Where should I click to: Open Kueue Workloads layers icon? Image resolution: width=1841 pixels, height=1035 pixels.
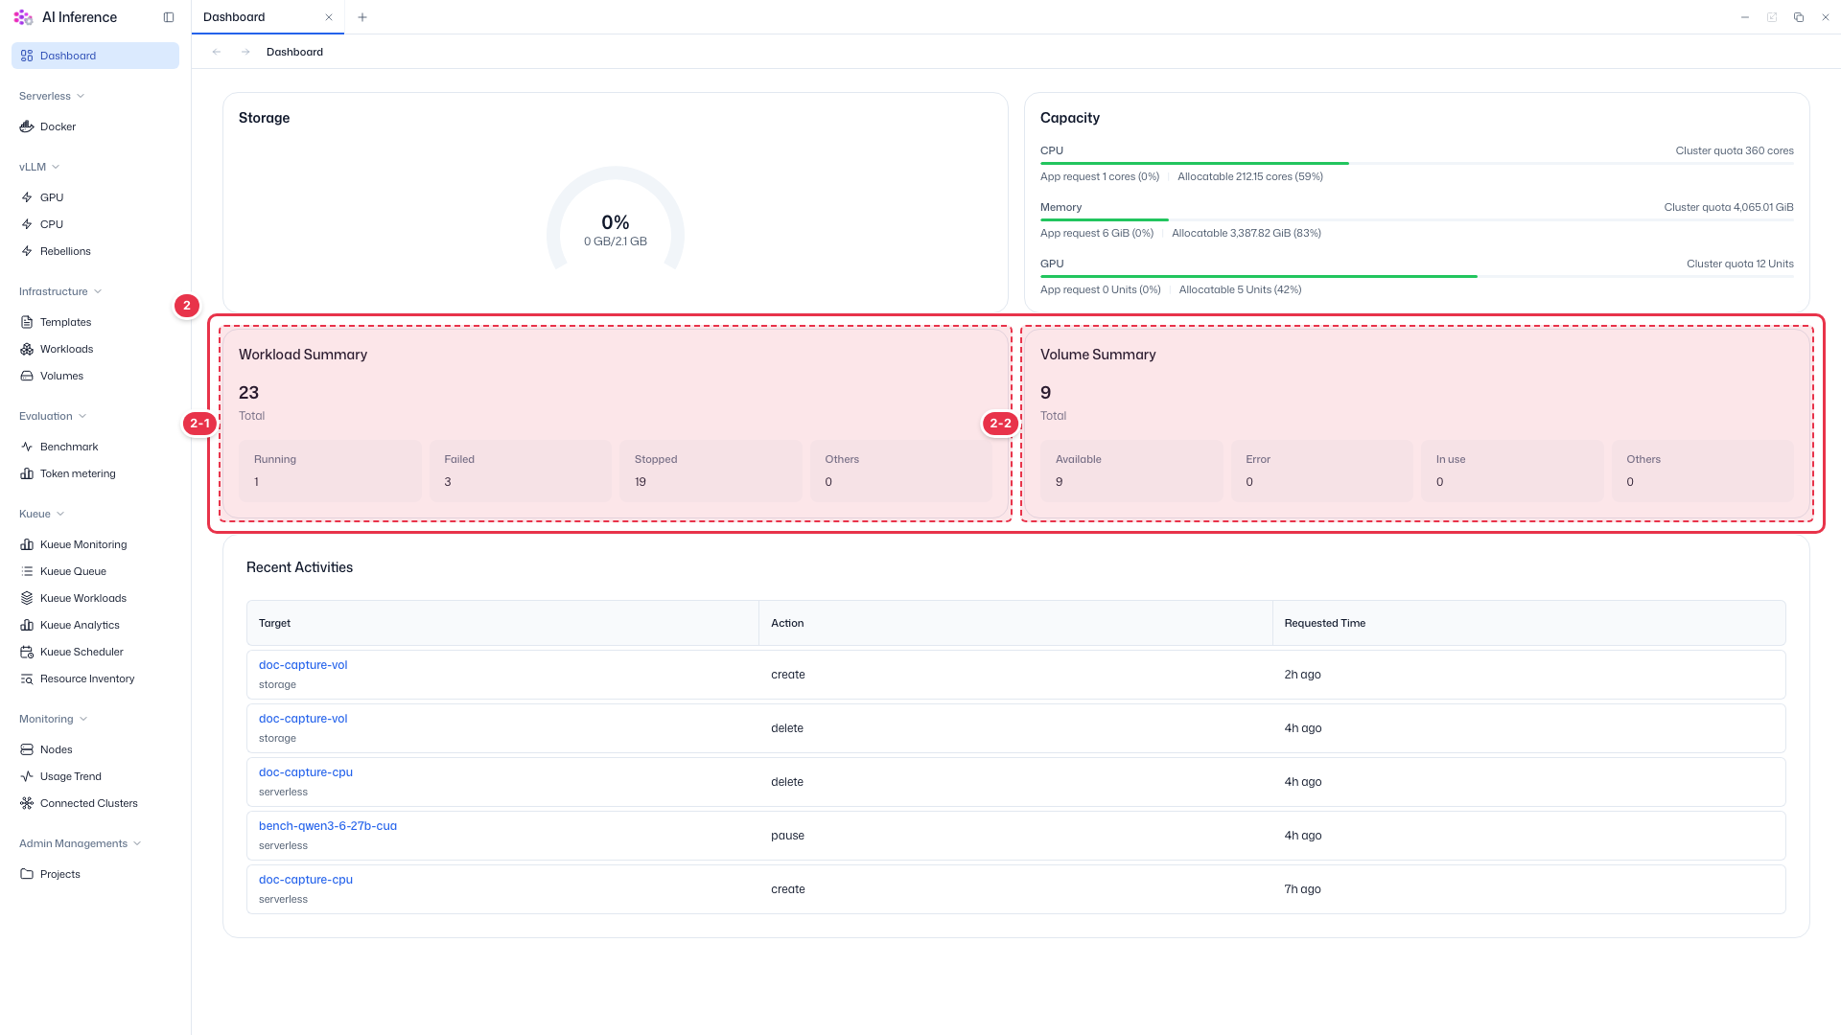(27, 598)
